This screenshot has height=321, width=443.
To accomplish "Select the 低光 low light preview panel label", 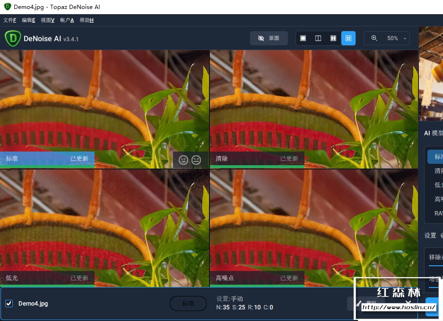I will (x=12, y=278).
